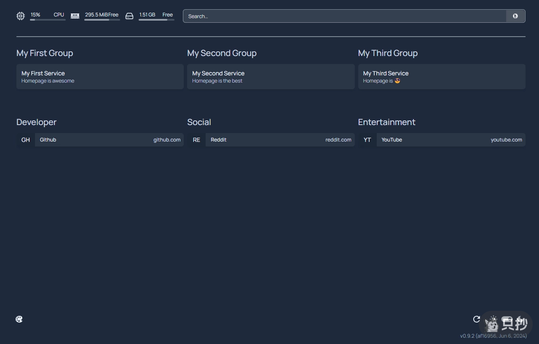Screen dimensions: 539x344
Task: Open the My Third Service card
Action: tap(441, 77)
